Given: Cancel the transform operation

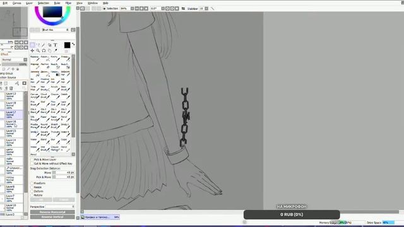Looking at the screenshot, I should click(x=64, y=200).
